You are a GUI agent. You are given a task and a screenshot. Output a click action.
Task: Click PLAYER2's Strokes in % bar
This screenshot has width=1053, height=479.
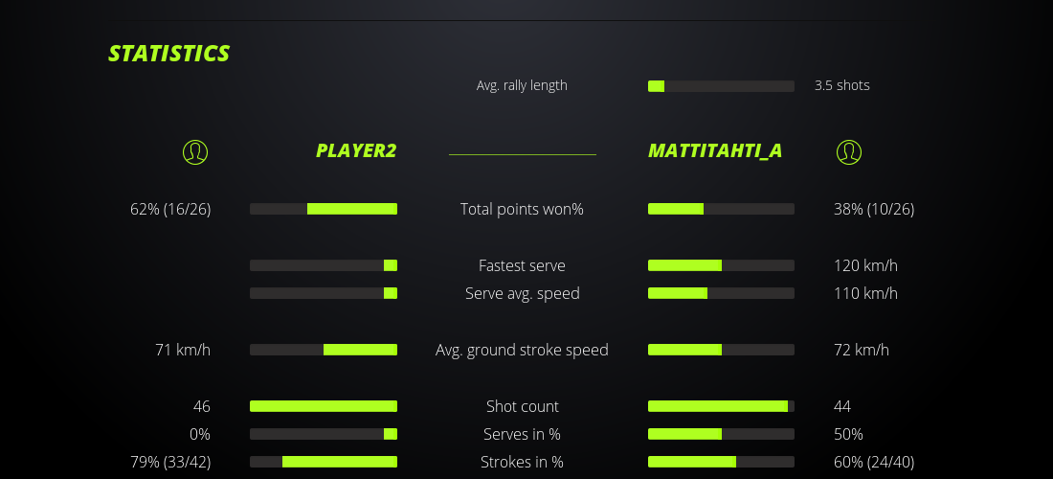click(324, 462)
